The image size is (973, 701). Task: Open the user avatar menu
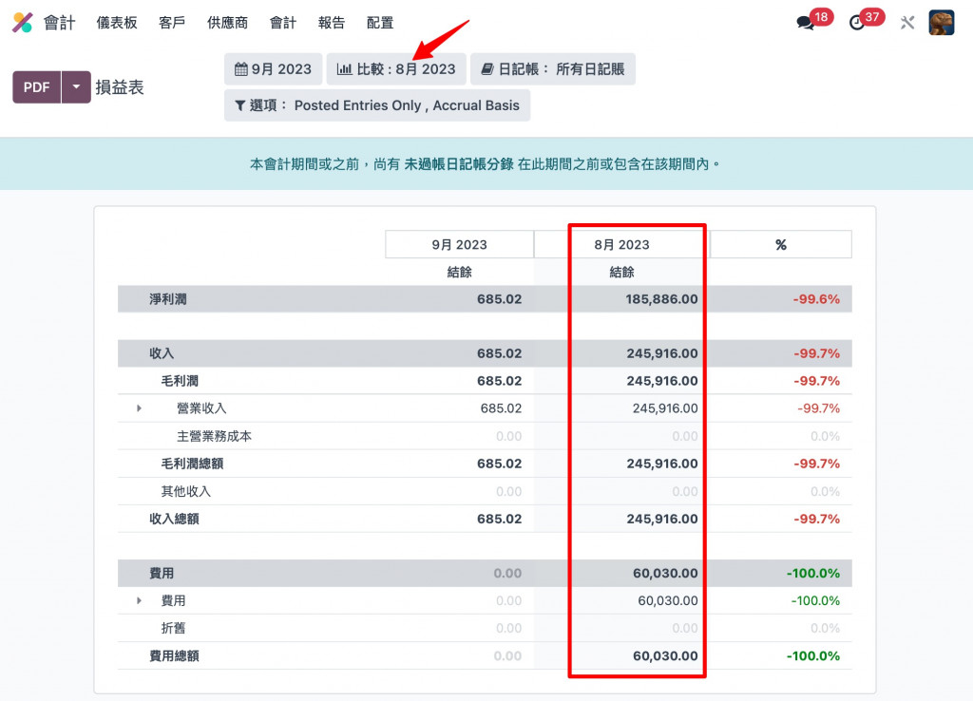[942, 23]
